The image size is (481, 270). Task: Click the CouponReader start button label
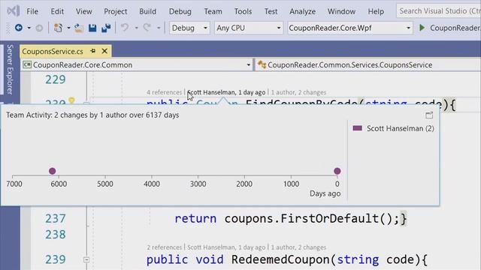coord(455,28)
